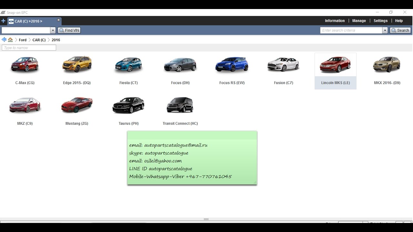The height and width of the screenshot is (232, 413).
Task: Click the Transit Connect (HC) label
Action: pyautogui.click(x=180, y=123)
